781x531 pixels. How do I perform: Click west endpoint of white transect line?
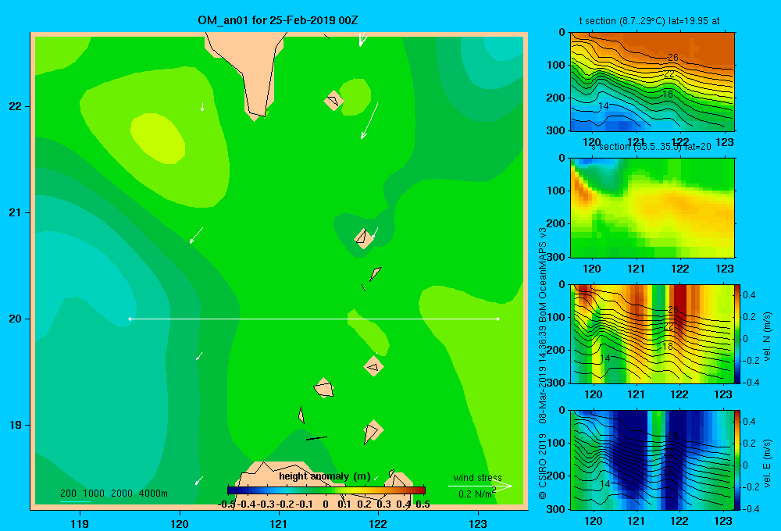130,319
